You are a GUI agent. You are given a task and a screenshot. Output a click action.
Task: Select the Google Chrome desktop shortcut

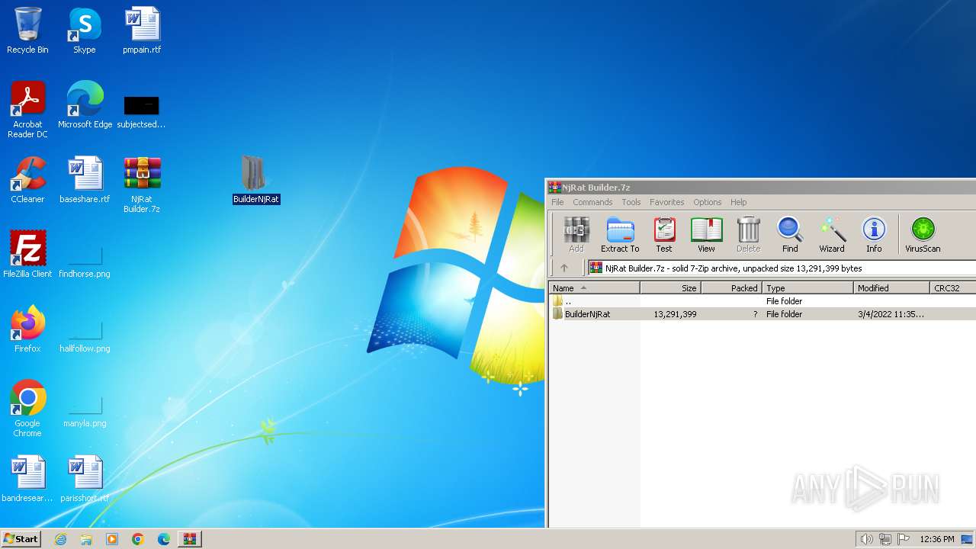tap(27, 408)
